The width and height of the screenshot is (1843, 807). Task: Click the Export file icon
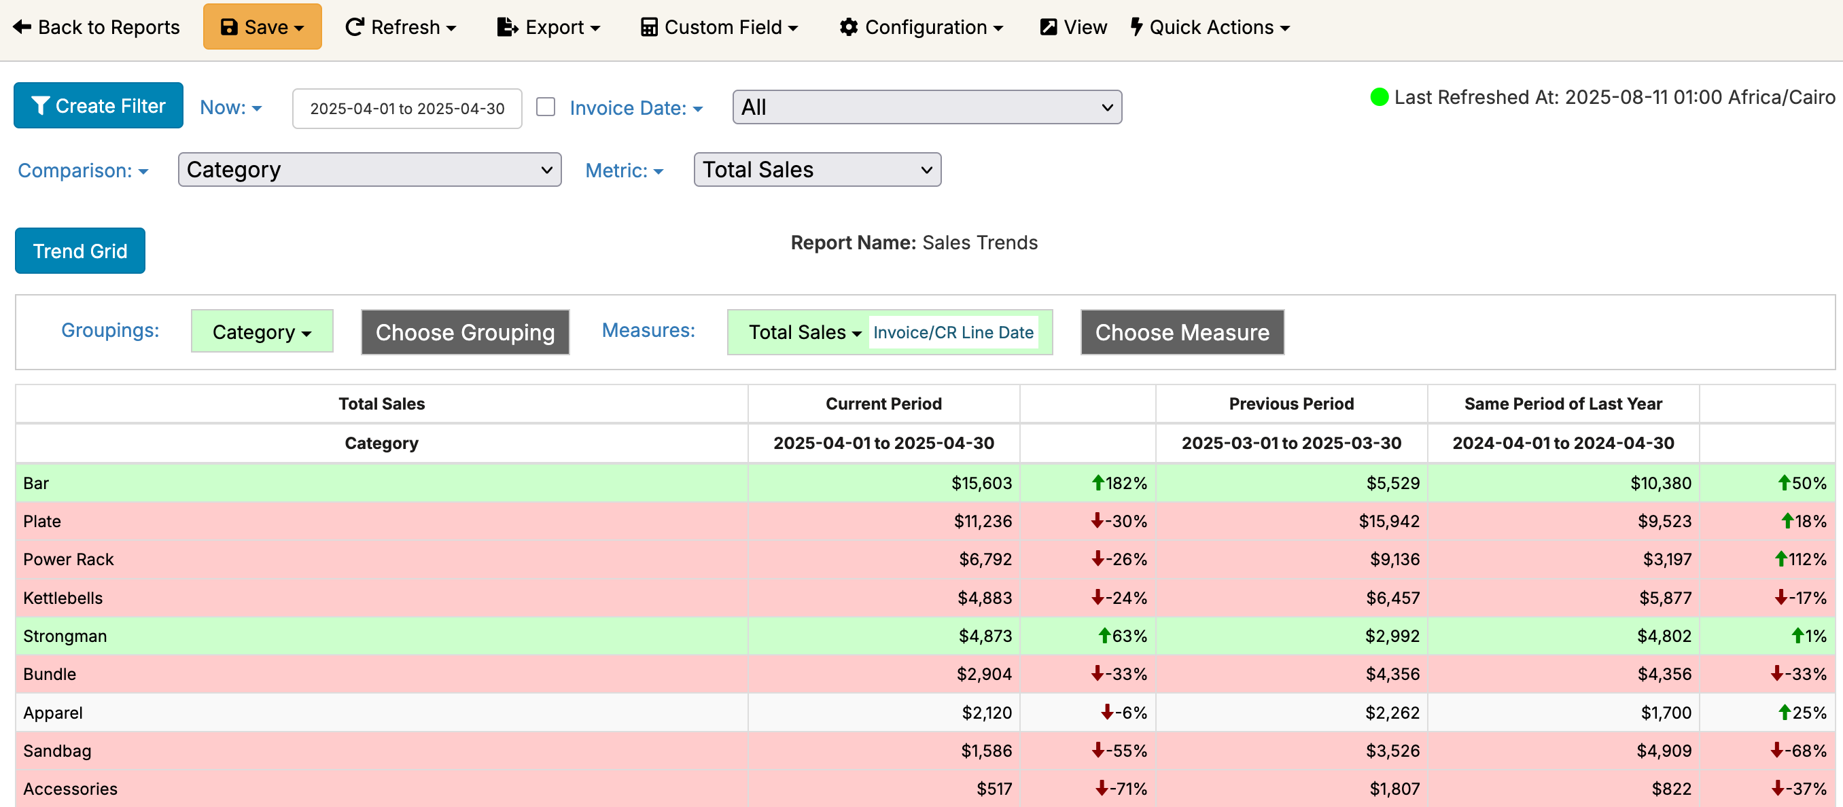coord(507,27)
